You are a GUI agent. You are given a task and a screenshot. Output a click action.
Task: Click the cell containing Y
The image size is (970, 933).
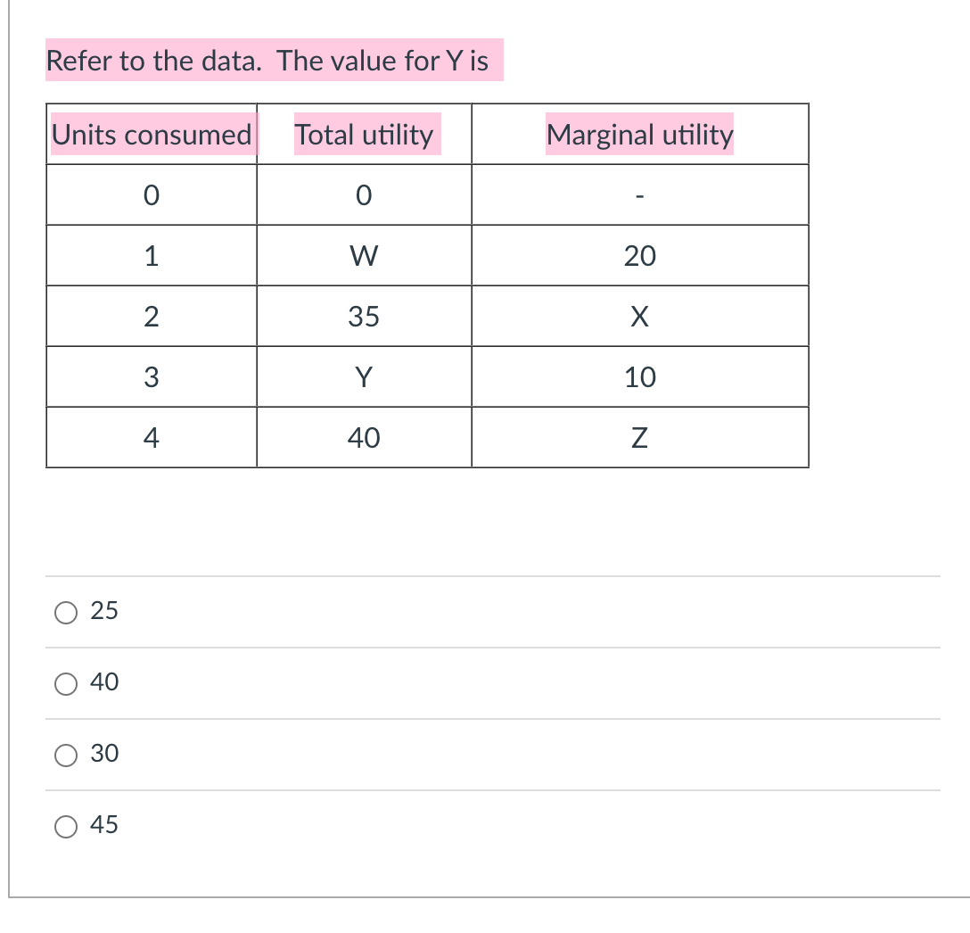[364, 376]
